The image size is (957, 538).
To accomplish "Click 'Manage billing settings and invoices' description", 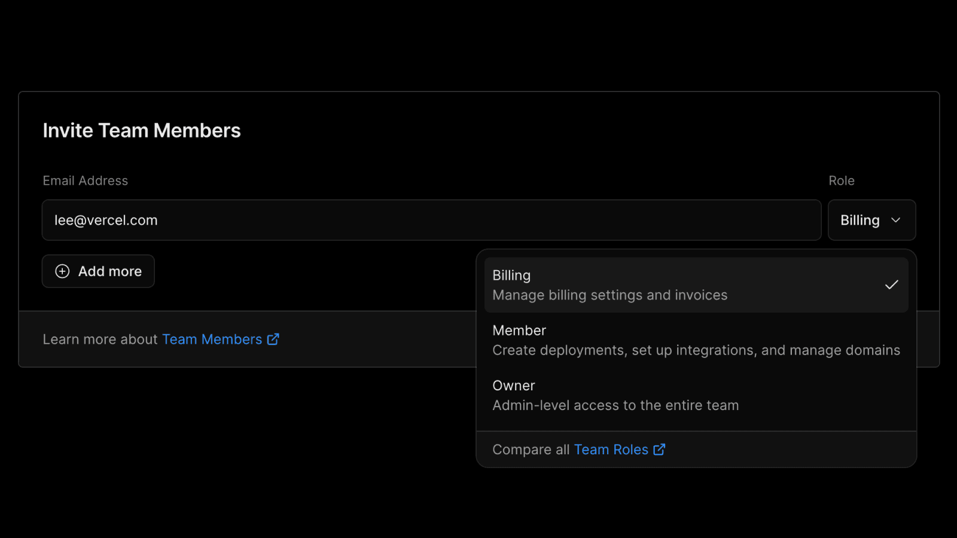I will 609,295.
